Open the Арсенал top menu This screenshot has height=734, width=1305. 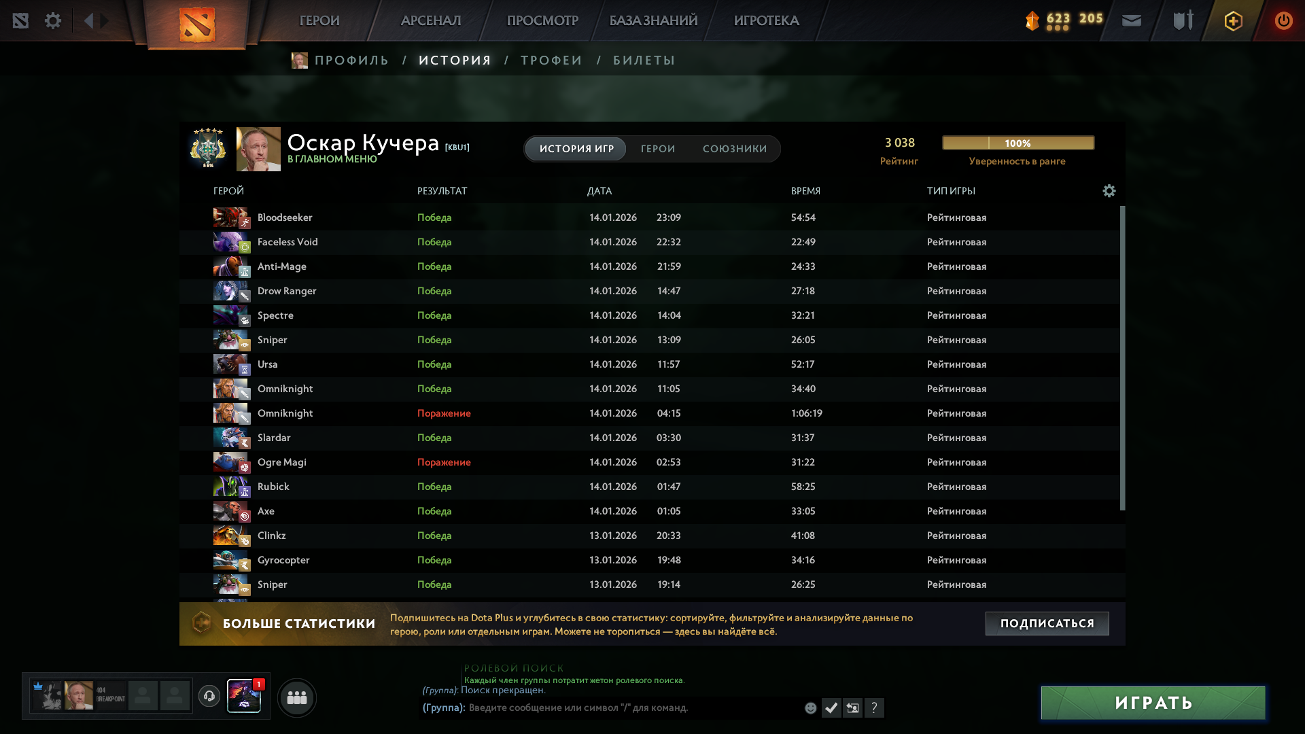[x=431, y=20]
